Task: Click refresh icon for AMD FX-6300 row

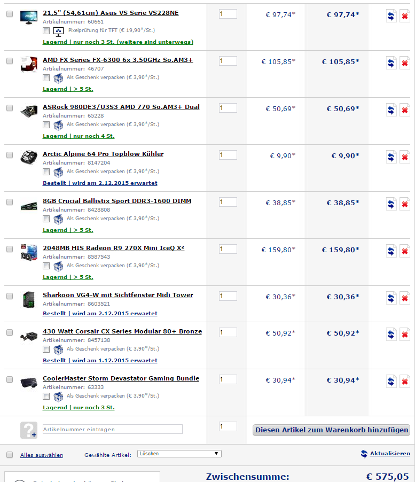Action: pos(391,63)
